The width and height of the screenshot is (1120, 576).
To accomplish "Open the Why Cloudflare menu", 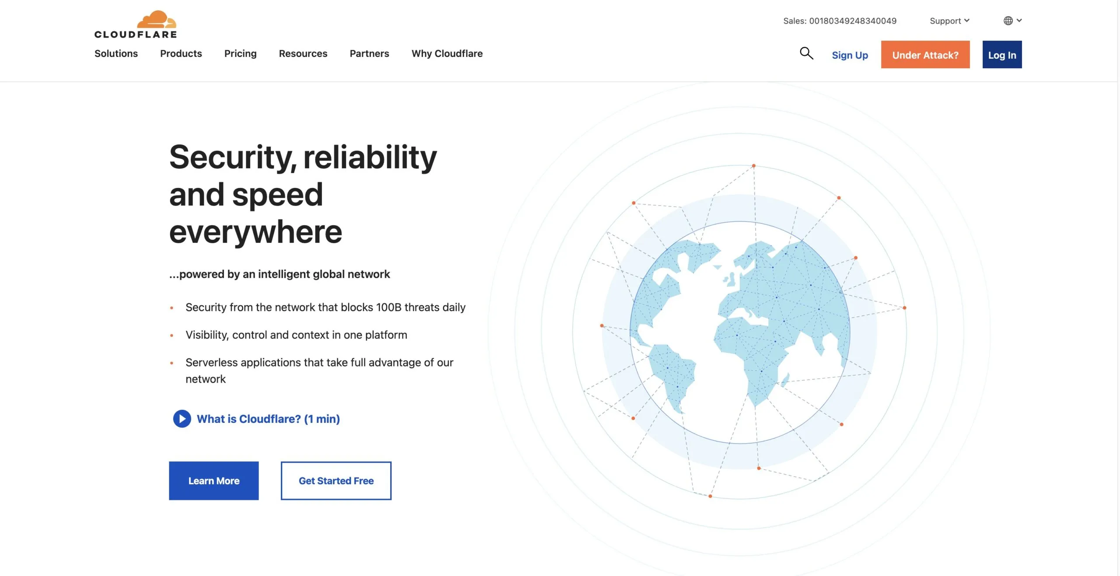I will 447,53.
